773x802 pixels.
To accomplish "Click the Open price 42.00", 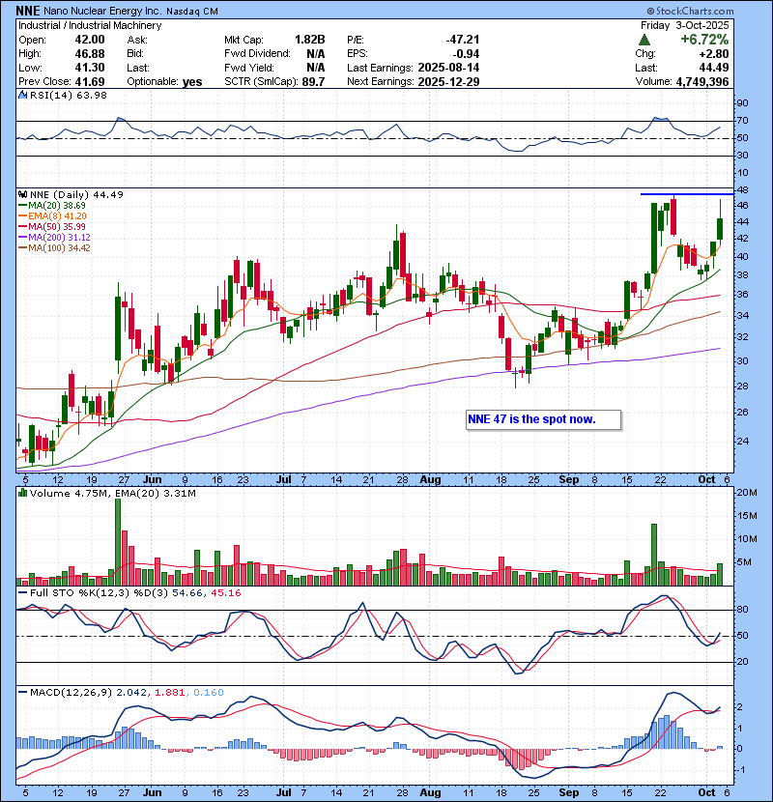I will click(x=90, y=40).
